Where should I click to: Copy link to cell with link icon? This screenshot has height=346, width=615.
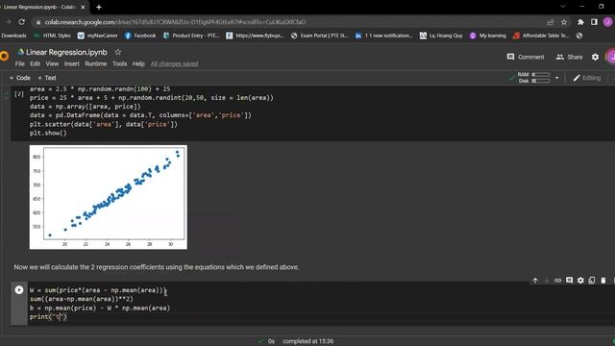557,281
